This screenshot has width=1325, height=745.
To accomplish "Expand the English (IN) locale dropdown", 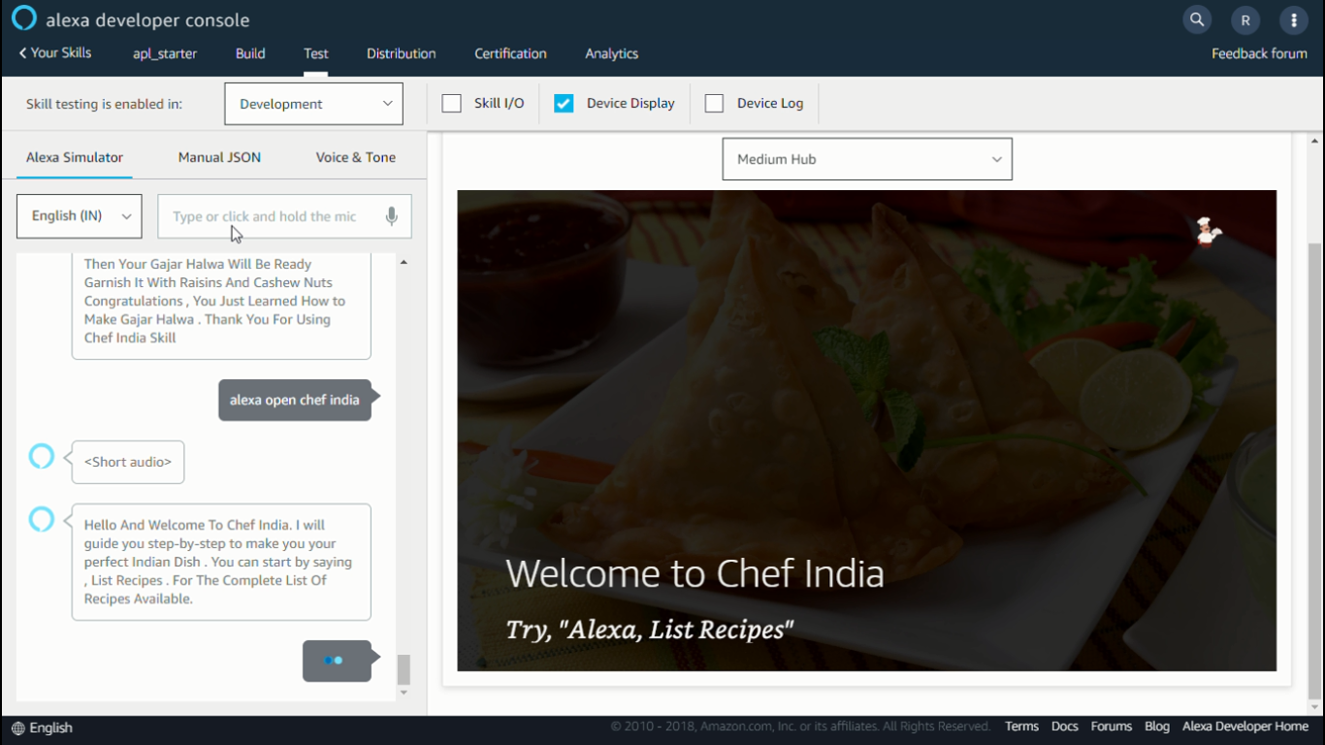I will coord(80,216).
